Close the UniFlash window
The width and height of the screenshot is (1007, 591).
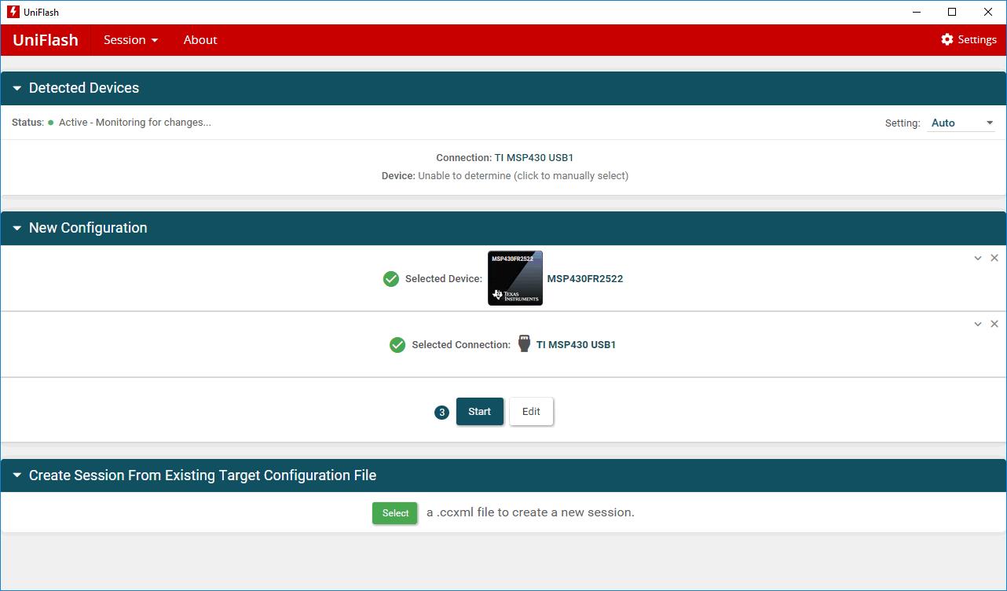tap(988, 12)
